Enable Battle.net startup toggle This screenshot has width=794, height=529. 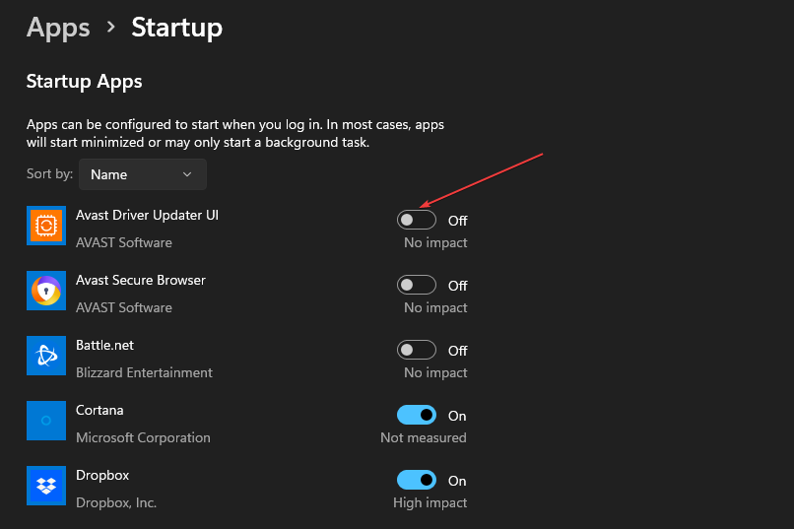417,350
